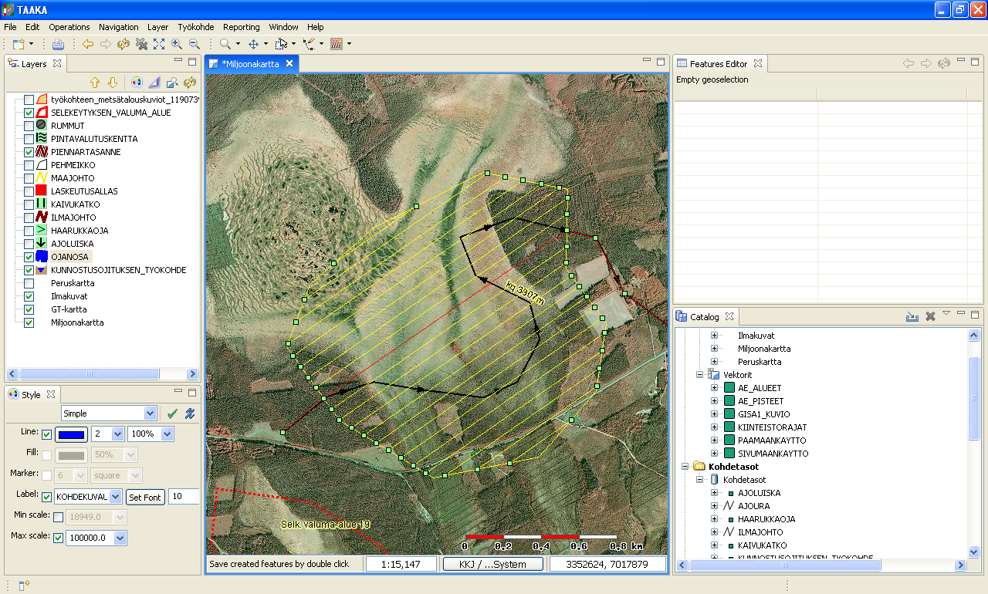Click the blue line color swatch
This screenshot has height=594, width=988.
[x=71, y=434]
